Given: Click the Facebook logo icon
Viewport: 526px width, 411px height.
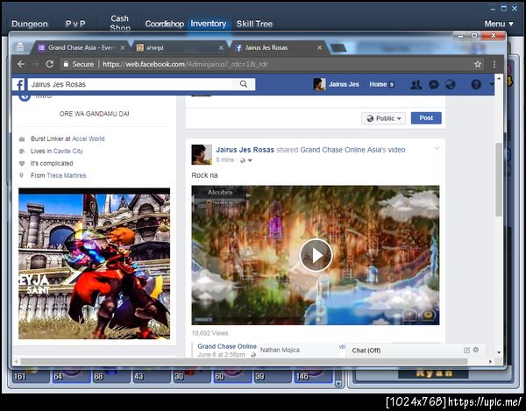Looking at the screenshot, I should (x=20, y=84).
